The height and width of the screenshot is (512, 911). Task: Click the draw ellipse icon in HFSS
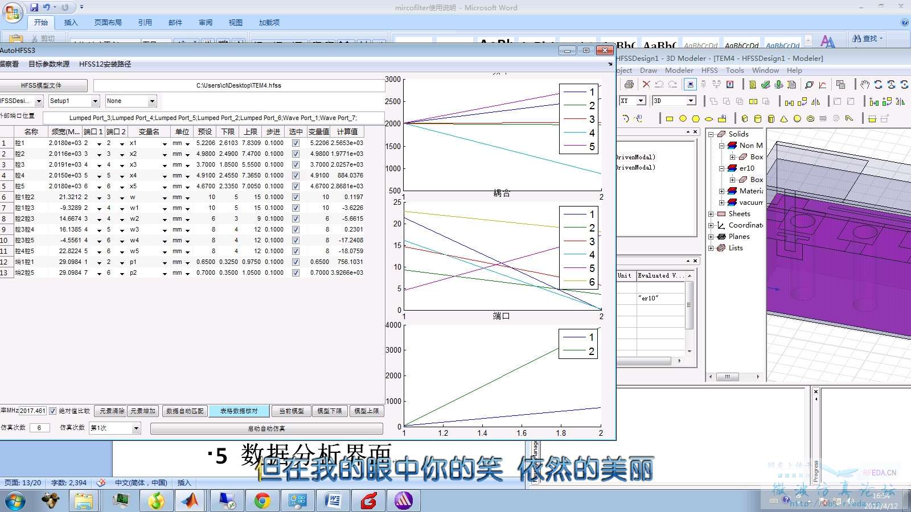709,118
